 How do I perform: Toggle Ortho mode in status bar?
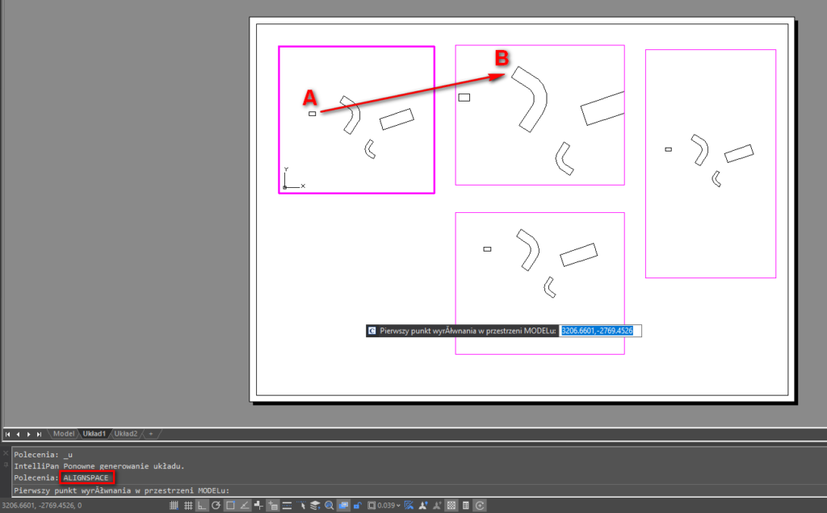203,506
